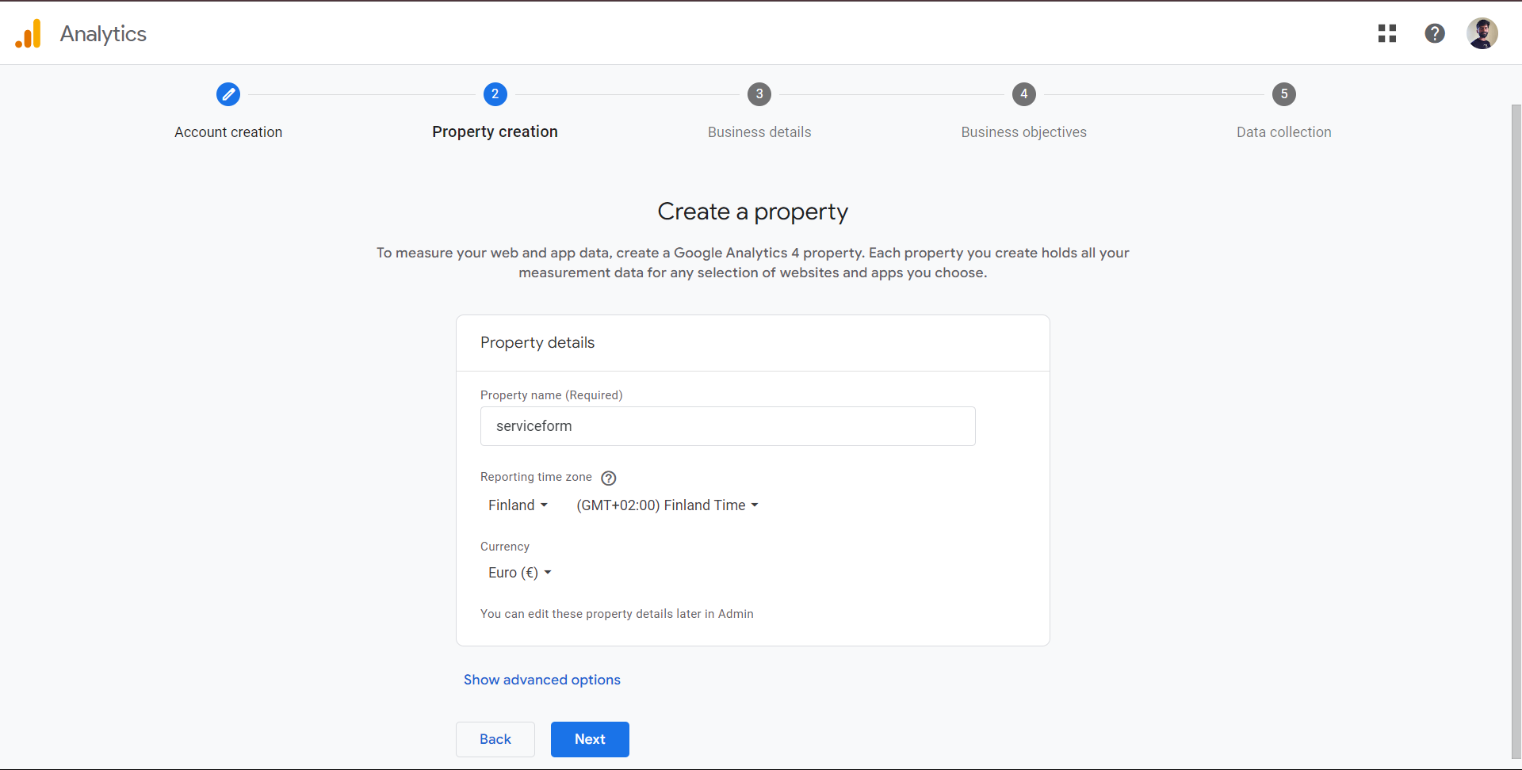
Task: Open the Finland Time zone dropdown
Action: pos(667,505)
